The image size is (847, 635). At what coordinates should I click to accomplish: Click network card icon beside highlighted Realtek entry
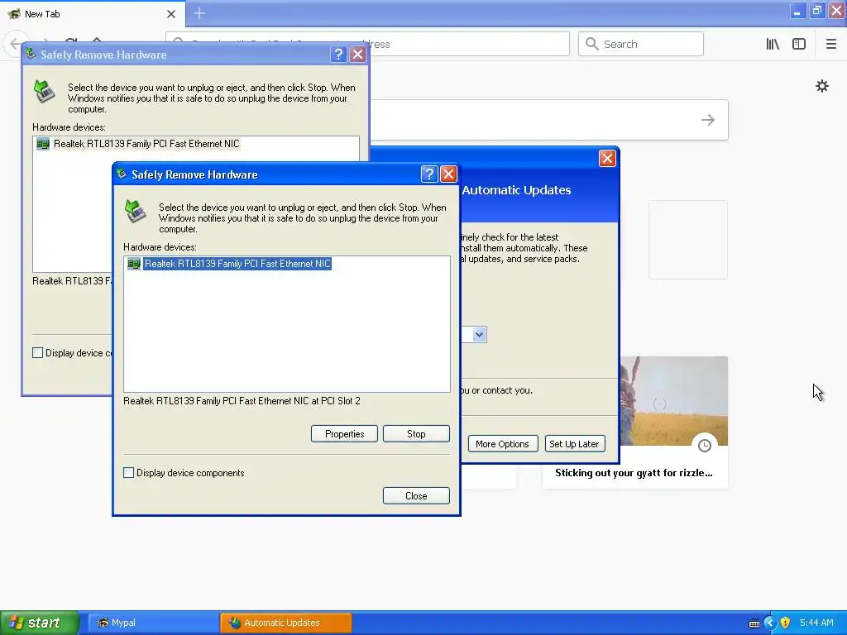pyautogui.click(x=133, y=264)
